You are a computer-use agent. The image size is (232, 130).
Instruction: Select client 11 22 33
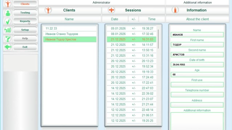[x=70, y=29]
